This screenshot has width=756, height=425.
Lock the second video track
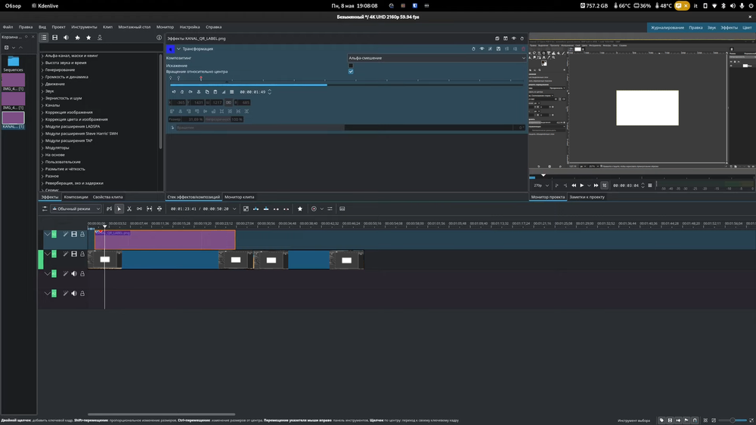[82, 254]
